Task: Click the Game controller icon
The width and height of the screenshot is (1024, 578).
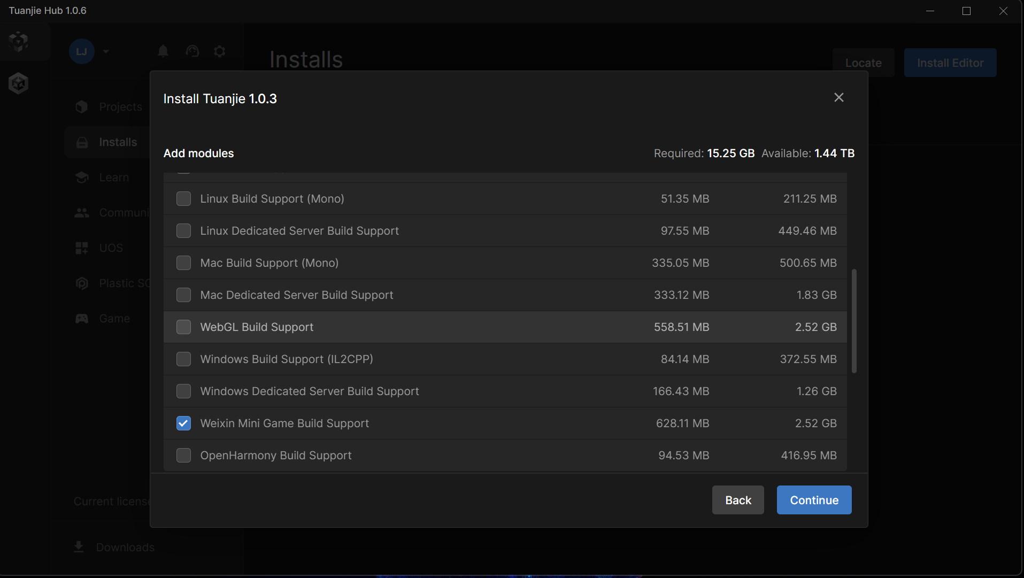Action: [x=82, y=319]
